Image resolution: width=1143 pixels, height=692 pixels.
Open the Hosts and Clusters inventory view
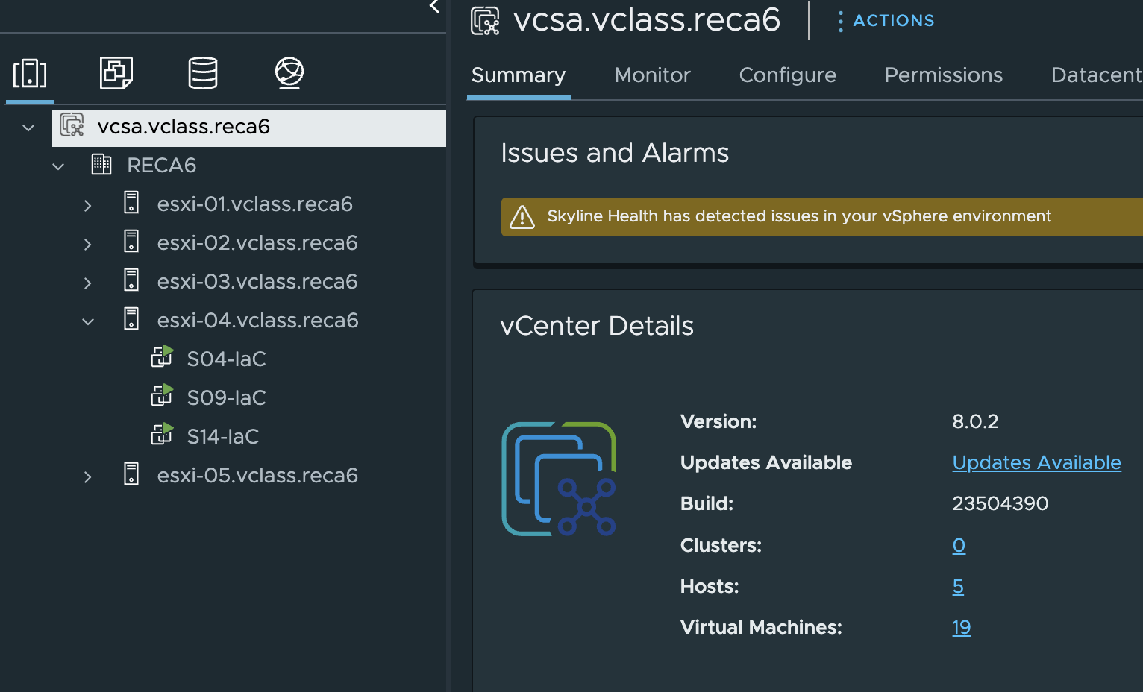pos(30,73)
